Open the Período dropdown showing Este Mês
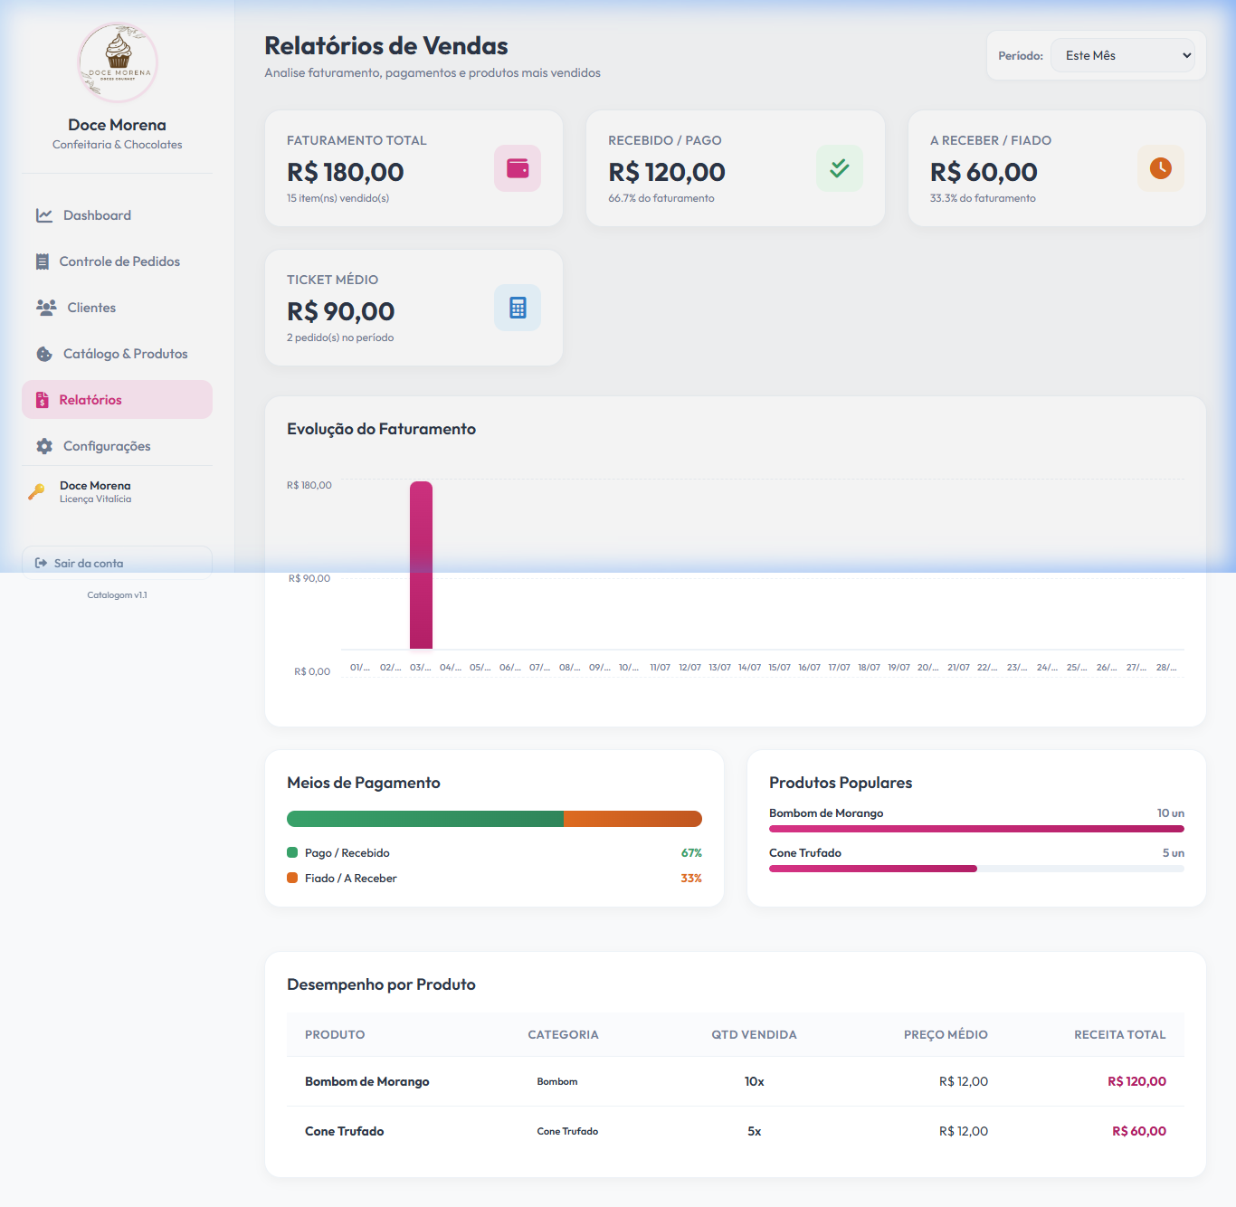 1123,55
